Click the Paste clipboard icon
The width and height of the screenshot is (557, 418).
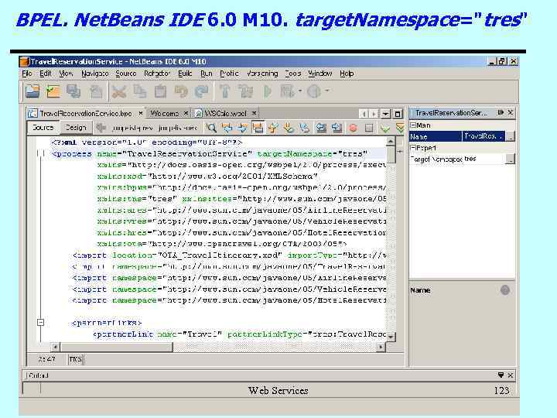tap(160, 91)
